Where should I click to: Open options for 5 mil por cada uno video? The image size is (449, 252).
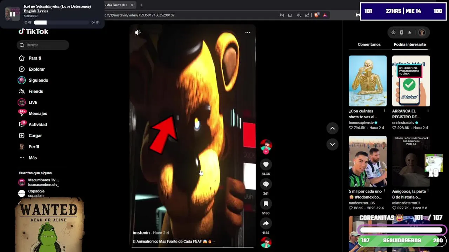click(x=384, y=191)
